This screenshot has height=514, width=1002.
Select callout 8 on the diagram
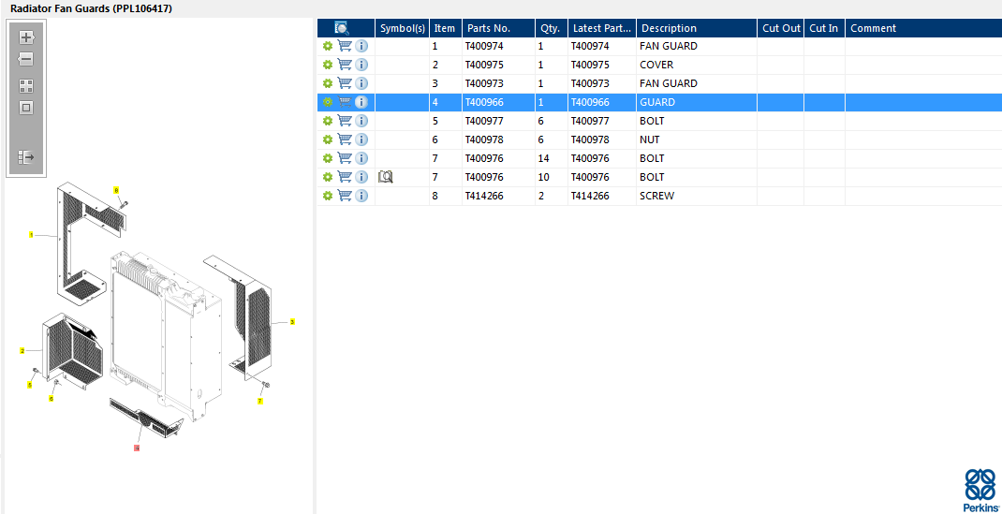click(116, 190)
